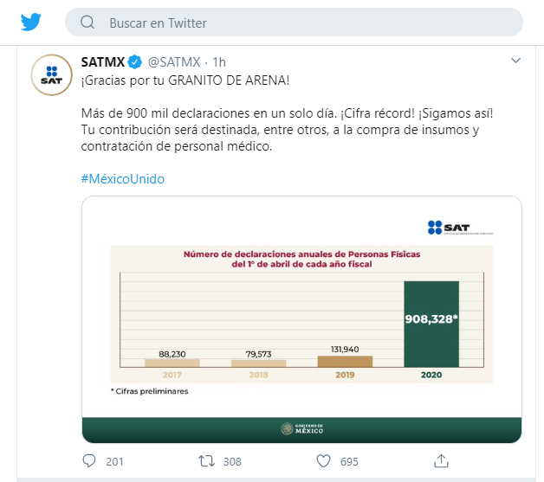Click the blue verified badge
544x482 pixels.
point(135,62)
